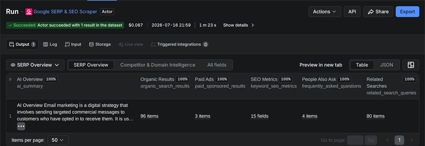
Task: Go to next page arrow
Action: [411, 140]
